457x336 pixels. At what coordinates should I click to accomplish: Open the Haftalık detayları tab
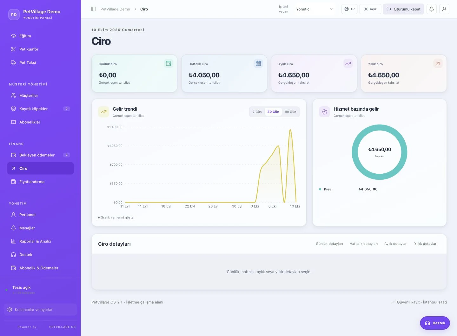(364, 244)
